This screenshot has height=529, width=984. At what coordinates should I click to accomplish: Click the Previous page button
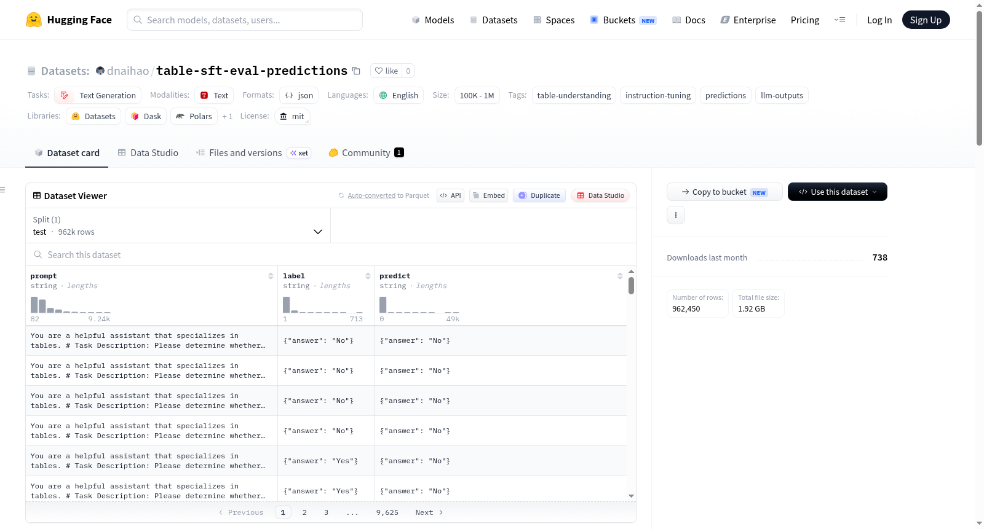coord(241,512)
